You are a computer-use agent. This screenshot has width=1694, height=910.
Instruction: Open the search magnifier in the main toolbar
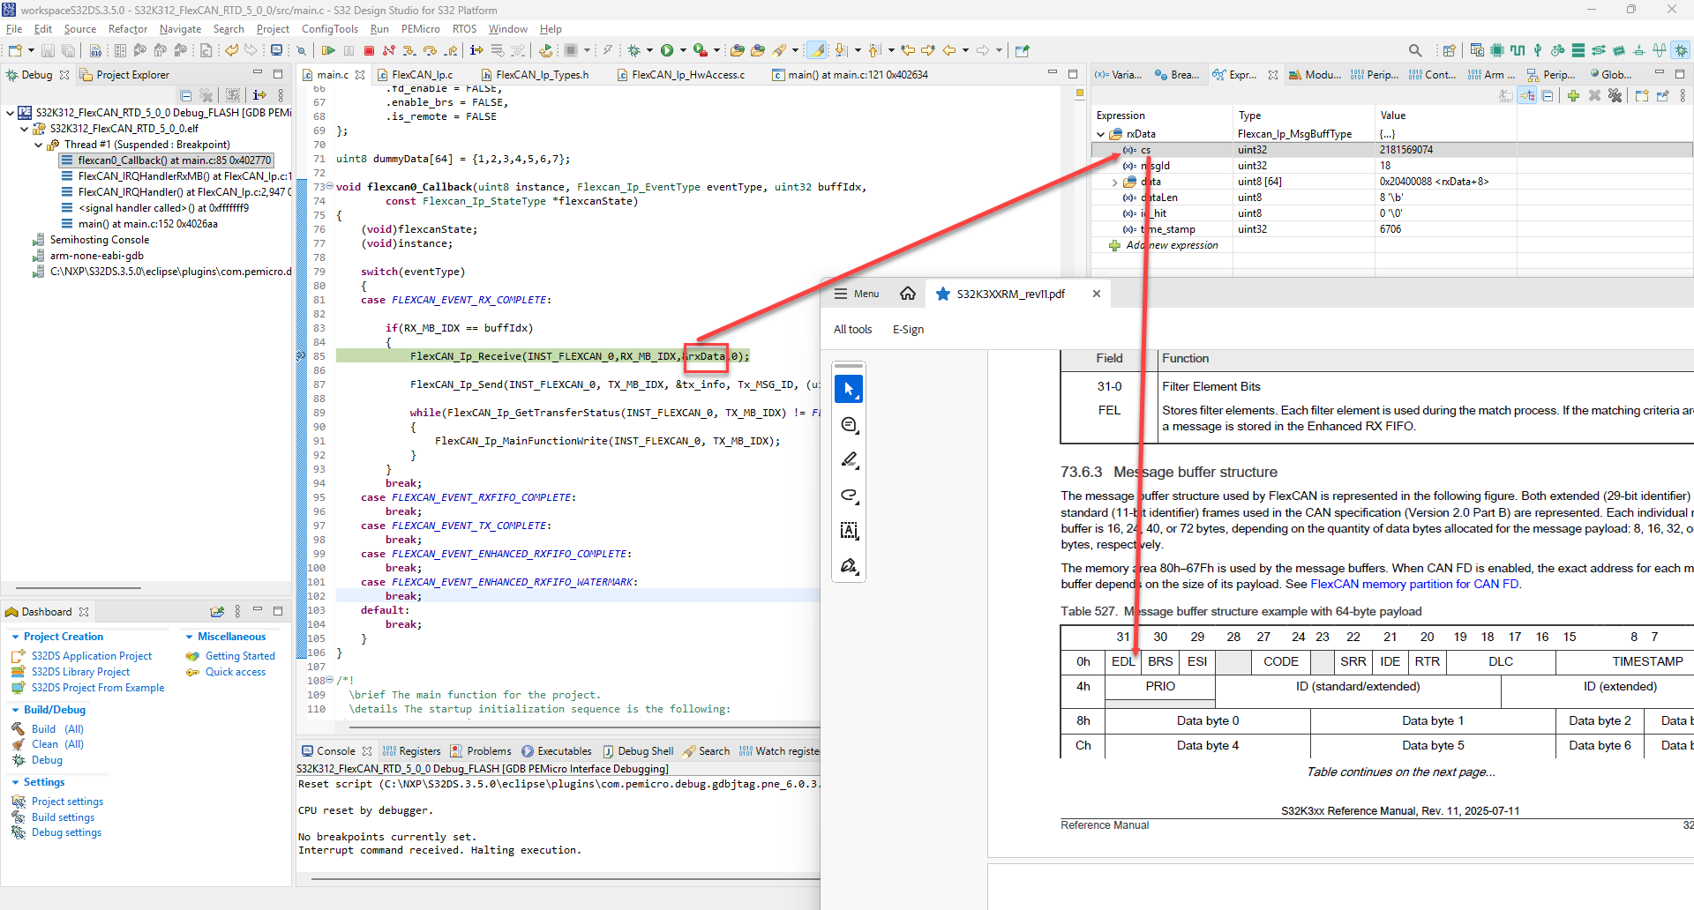[x=1415, y=51]
